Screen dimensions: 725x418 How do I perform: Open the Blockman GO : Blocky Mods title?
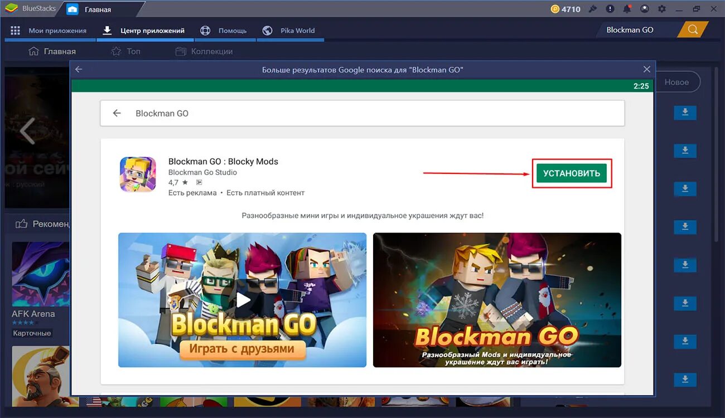click(x=223, y=162)
